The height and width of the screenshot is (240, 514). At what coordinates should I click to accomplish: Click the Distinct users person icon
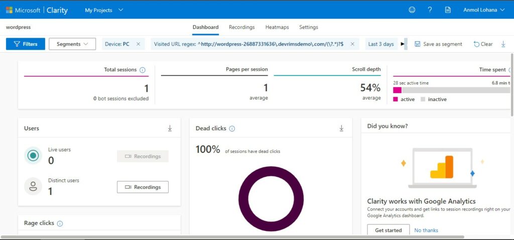(33, 186)
